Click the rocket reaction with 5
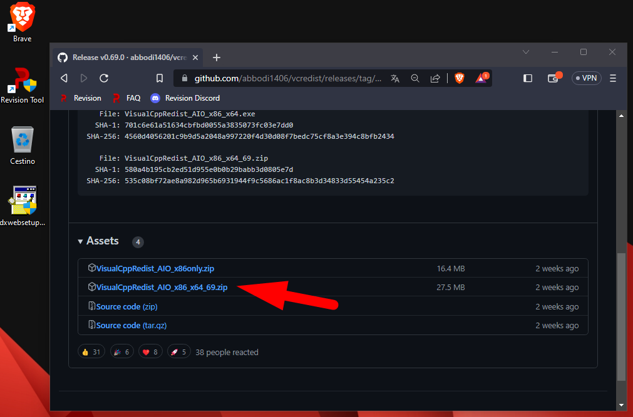The width and height of the screenshot is (633, 417). (179, 352)
